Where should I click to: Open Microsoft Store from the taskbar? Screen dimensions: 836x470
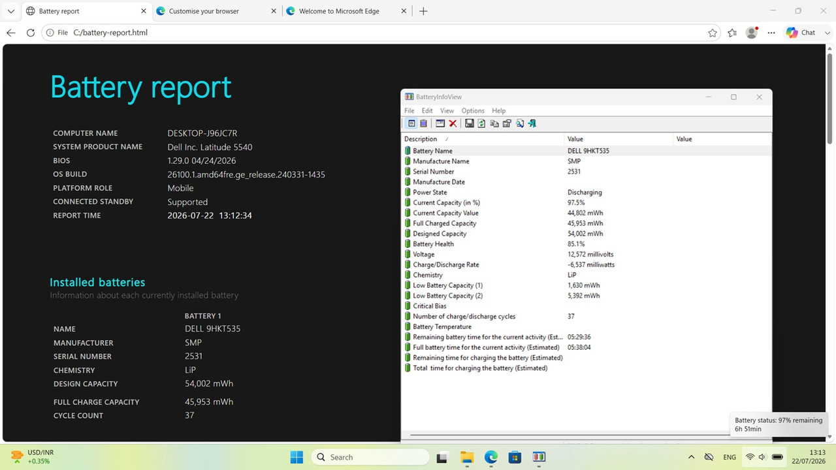point(515,457)
